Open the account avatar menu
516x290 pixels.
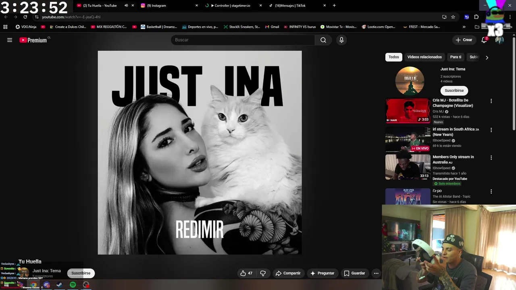[499, 40]
